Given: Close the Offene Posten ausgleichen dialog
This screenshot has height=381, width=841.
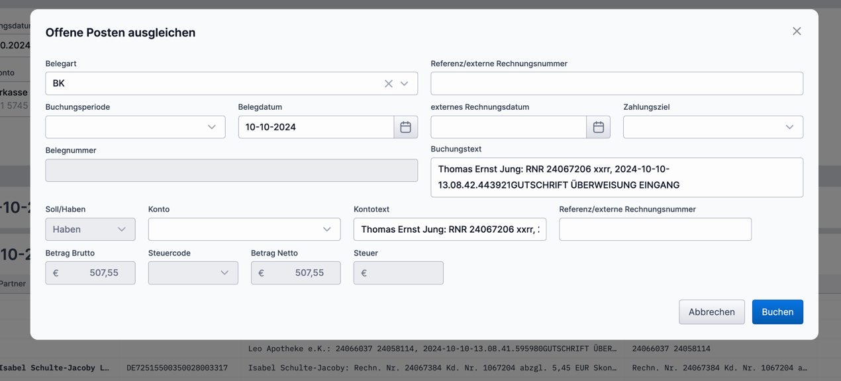Looking at the screenshot, I should (x=797, y=31).
